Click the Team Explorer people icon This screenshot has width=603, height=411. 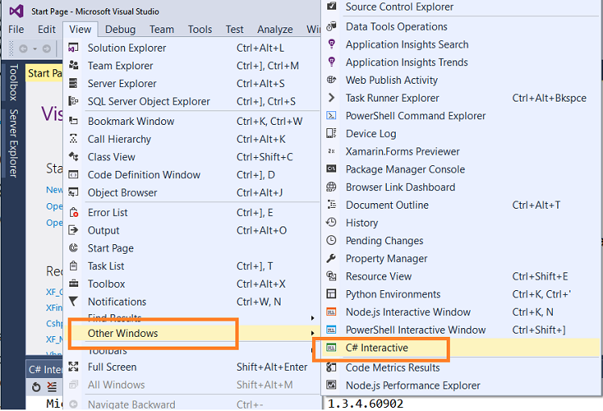[x=73, y=65]
